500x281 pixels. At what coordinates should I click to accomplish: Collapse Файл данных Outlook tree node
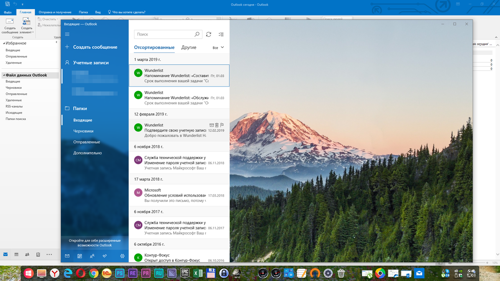pyautogui.click(x=4, y=75)
